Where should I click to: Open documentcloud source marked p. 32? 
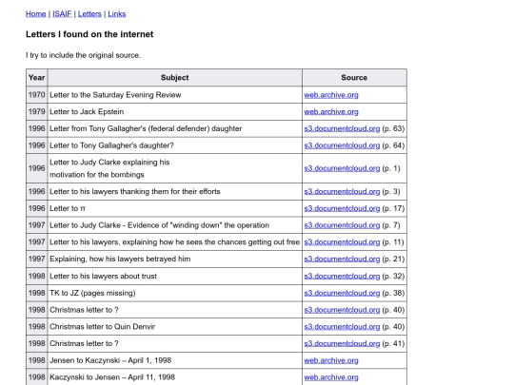coord(342,276)
